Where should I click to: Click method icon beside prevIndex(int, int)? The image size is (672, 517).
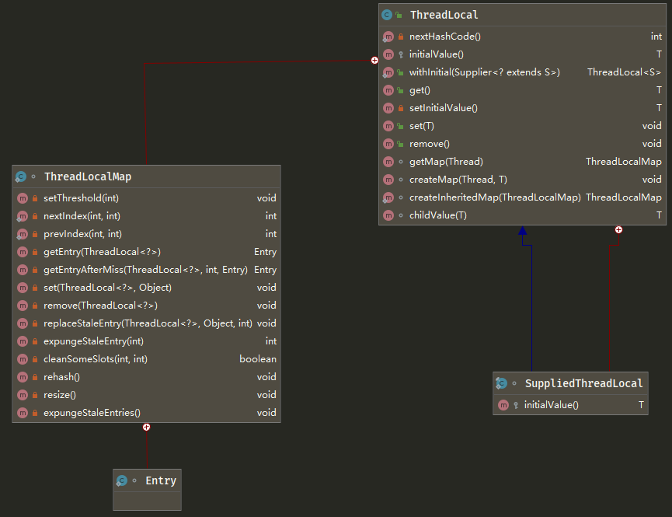tap(23, 234)
